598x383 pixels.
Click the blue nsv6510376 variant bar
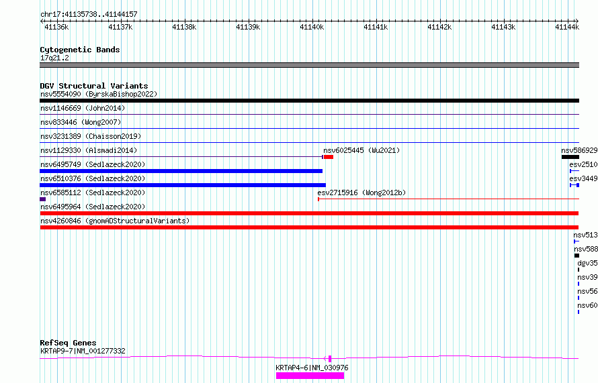pyautogui.click(x=183, y=185)
